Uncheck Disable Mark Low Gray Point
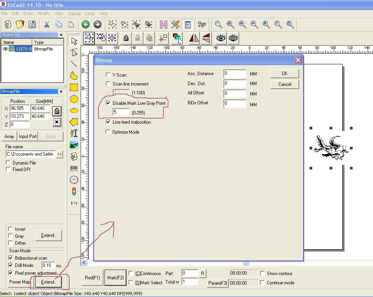This screenshot has width=373, height=297. tap(108, 103)
